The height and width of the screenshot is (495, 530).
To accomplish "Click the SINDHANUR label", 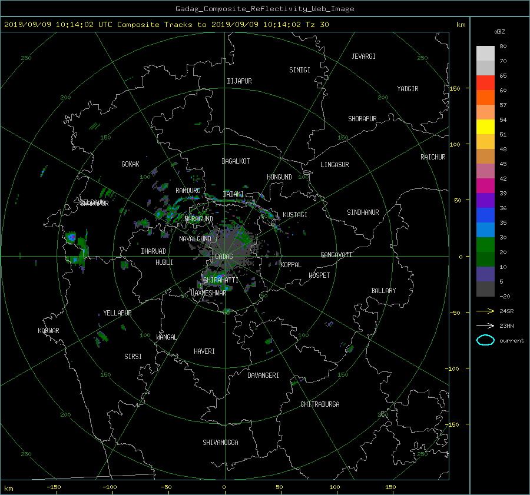I will (363, 212).
